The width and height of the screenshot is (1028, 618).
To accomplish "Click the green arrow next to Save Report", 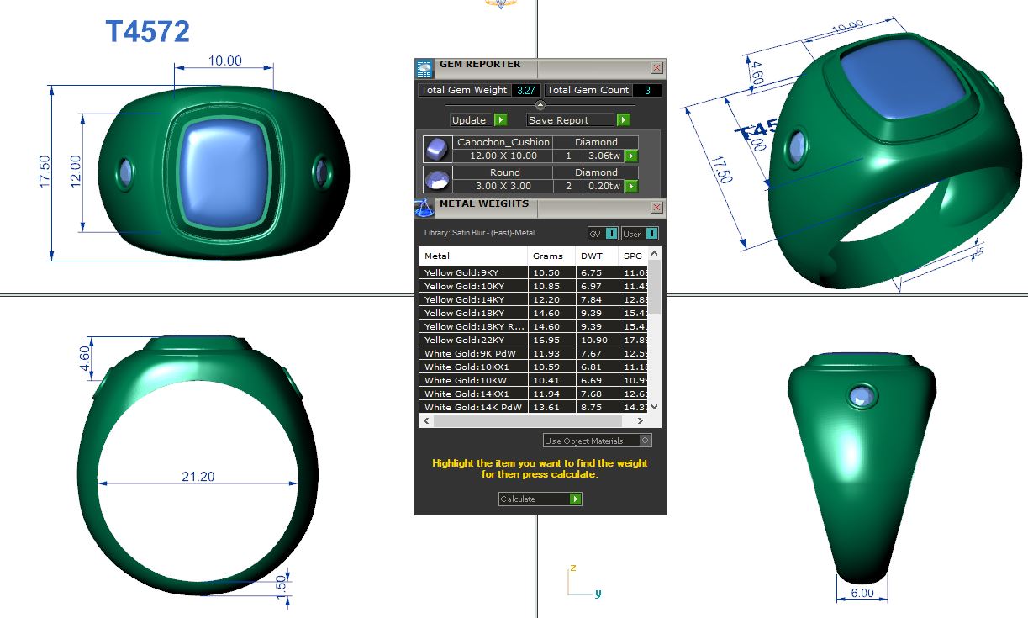I will click(x=623, y=120).
